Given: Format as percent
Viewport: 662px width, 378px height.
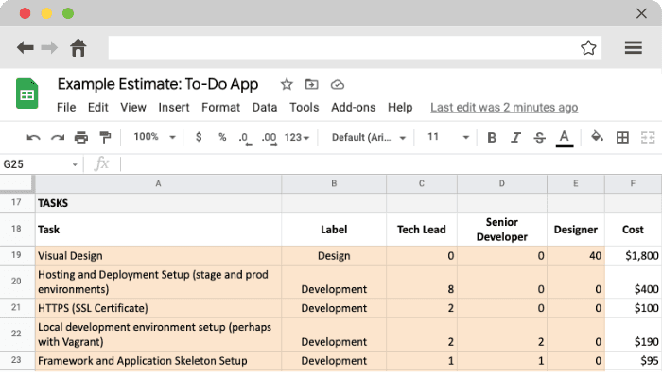Looking at the screenshot, I should [222, 137].
